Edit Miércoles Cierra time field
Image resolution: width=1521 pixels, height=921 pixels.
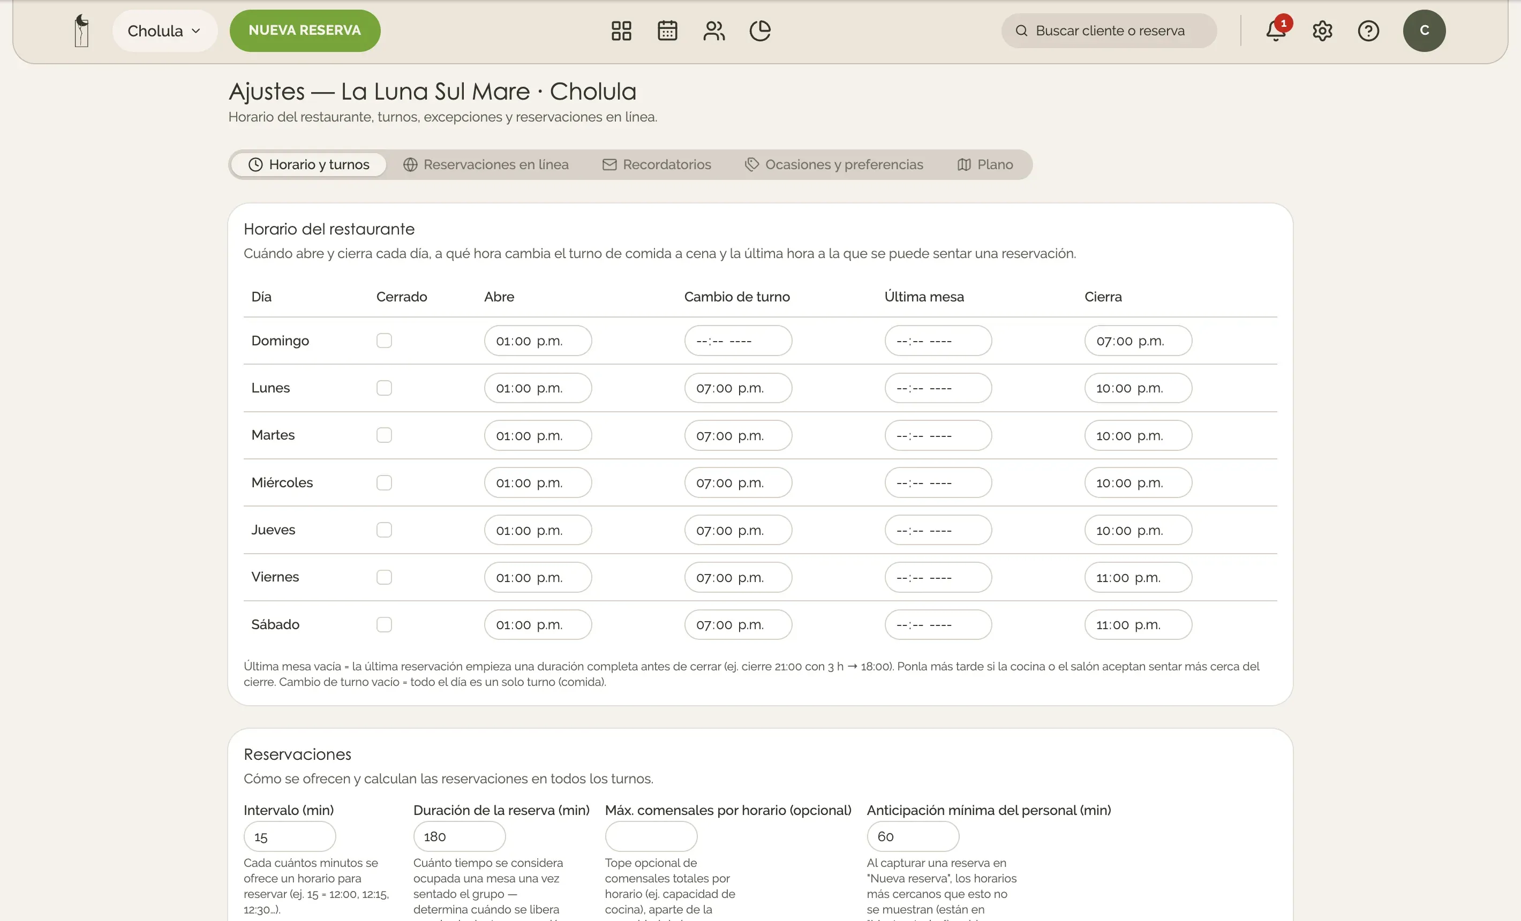click(x=1138, y=483)
